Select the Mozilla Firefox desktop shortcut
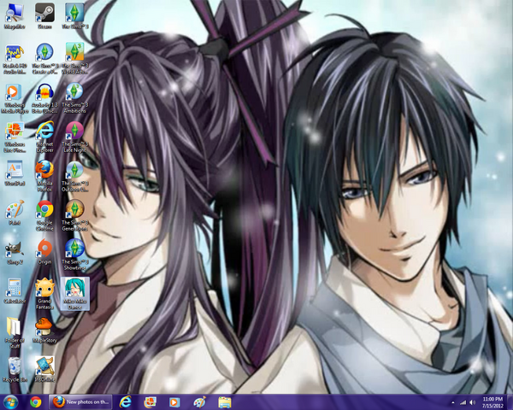513x410 pixels. (44, 176)
